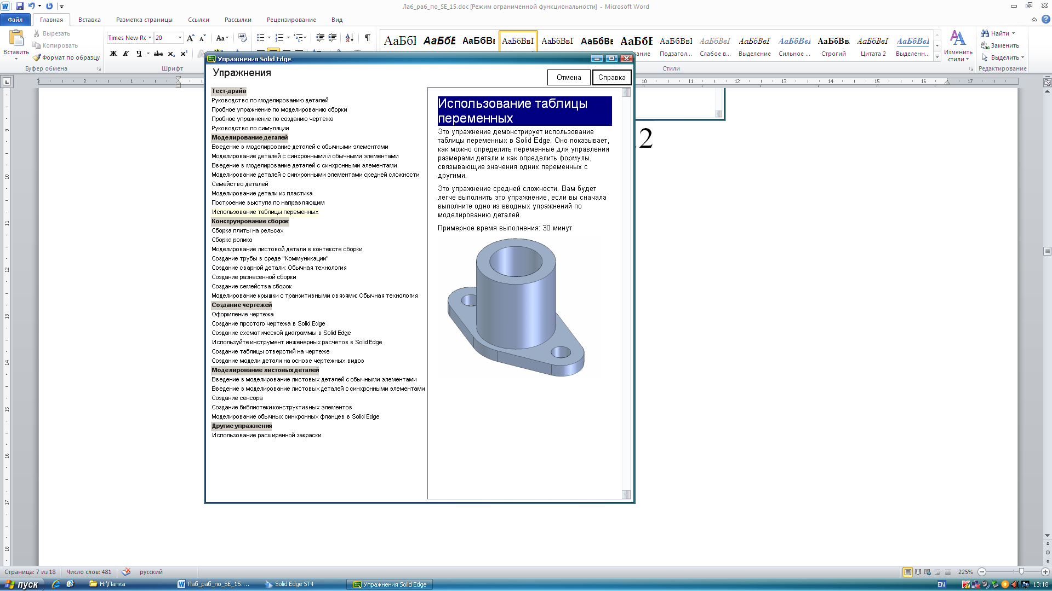Expand the Styles gallery More arrow
Image resolution: width=1052 pixels, height=591 pixels.
click(937, 57)
